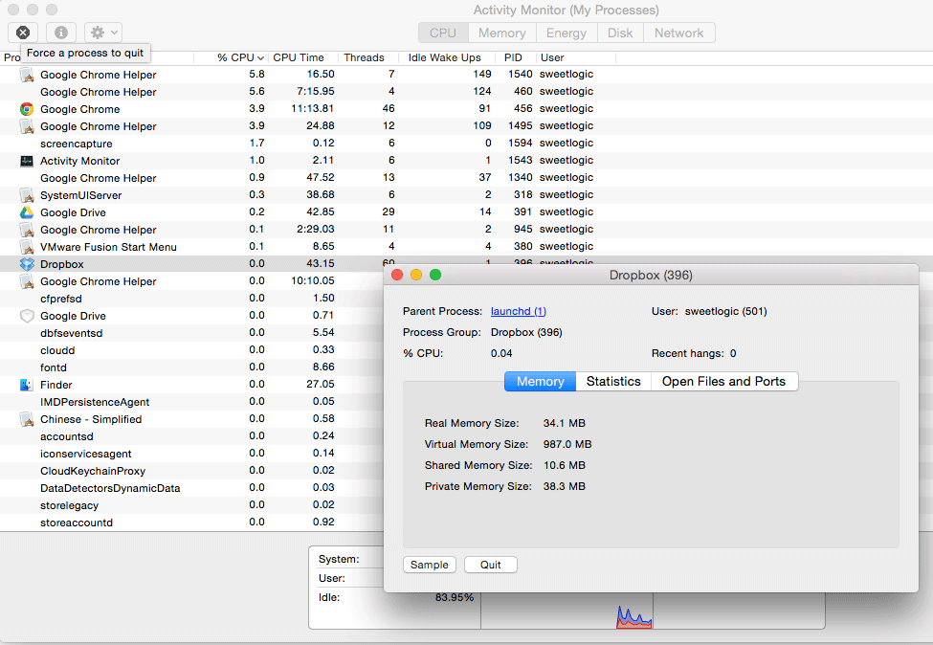
Task: Click the User sweetlogic (501) value
Action: tap(726, 311)
